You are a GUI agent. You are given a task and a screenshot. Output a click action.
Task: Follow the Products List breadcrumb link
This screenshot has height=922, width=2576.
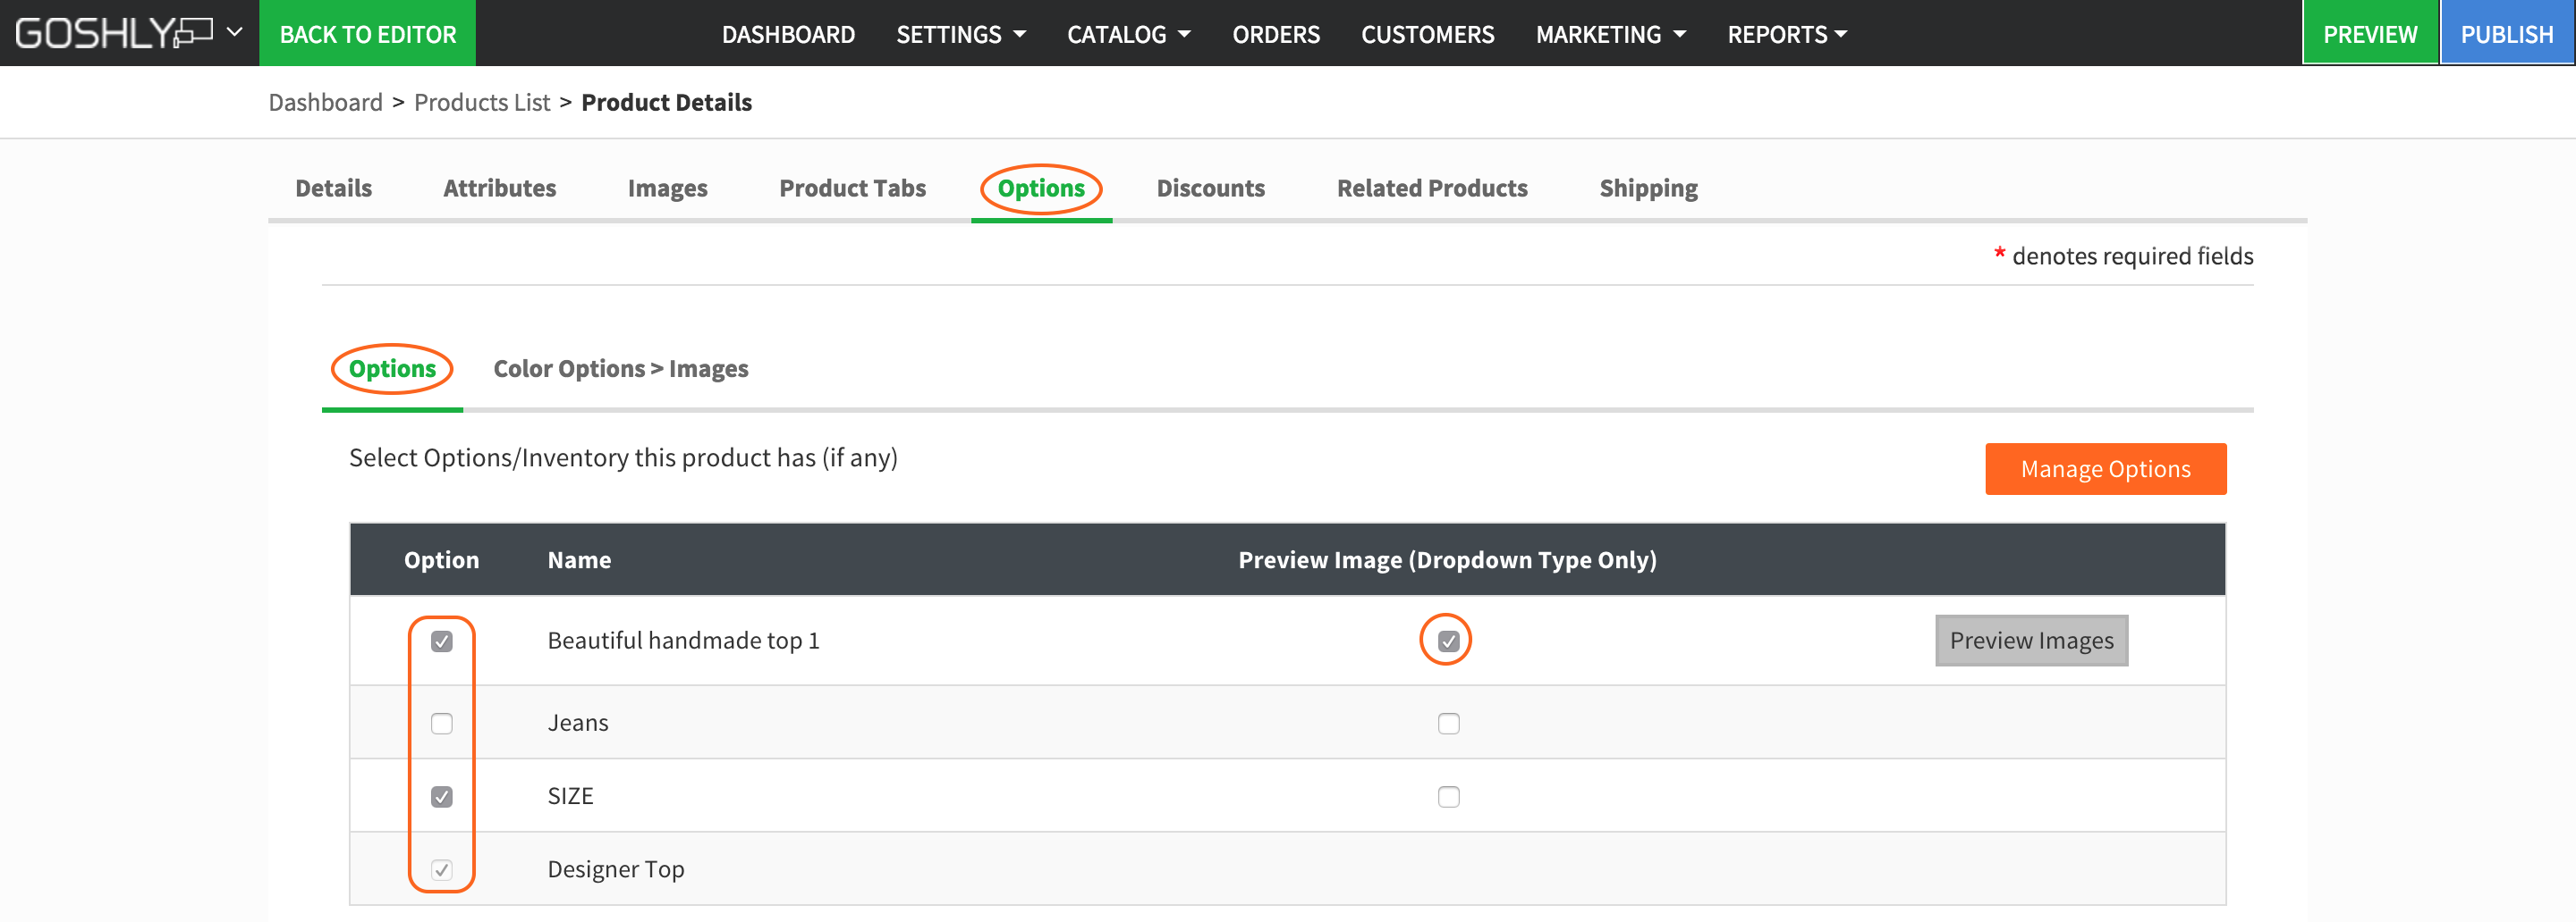tap(482, 102)
